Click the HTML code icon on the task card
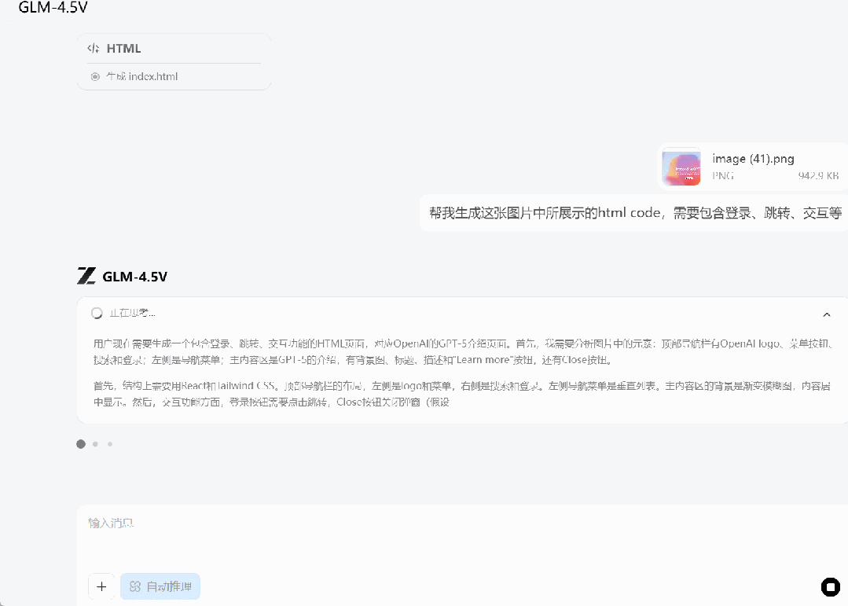The height and width of the screenshot is (606, 848). coord(94,48)
